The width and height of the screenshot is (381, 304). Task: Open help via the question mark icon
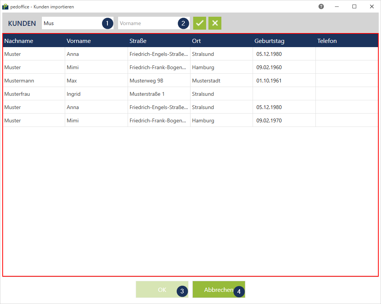(x=321, y=6)
